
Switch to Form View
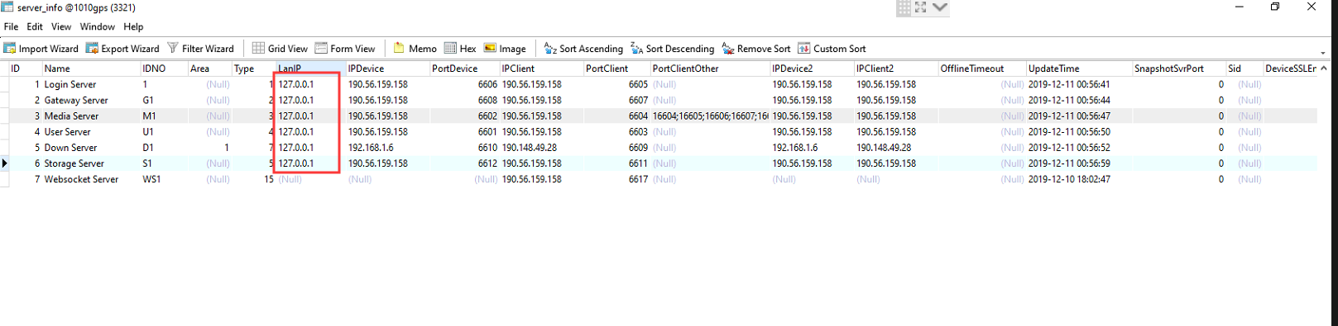pyautogui.click(x=344, y=49)
